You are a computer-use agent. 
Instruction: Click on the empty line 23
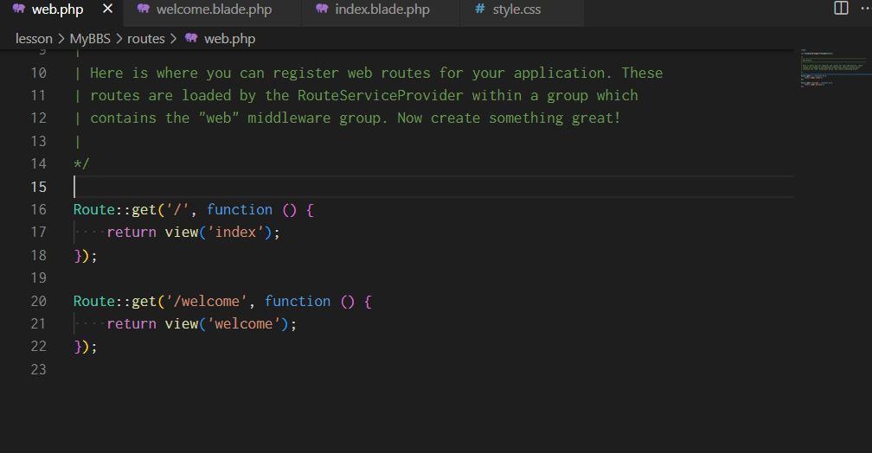pos(346,370)
